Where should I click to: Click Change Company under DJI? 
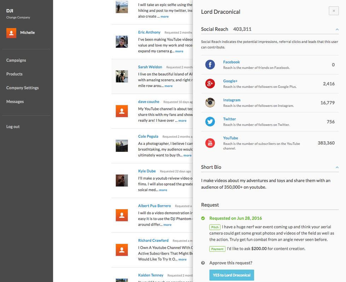18,17
